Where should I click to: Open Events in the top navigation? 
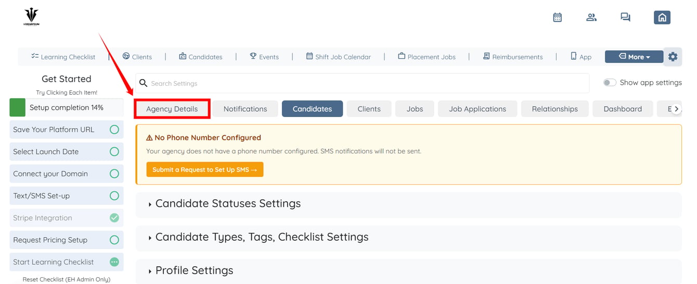[264, 57]
